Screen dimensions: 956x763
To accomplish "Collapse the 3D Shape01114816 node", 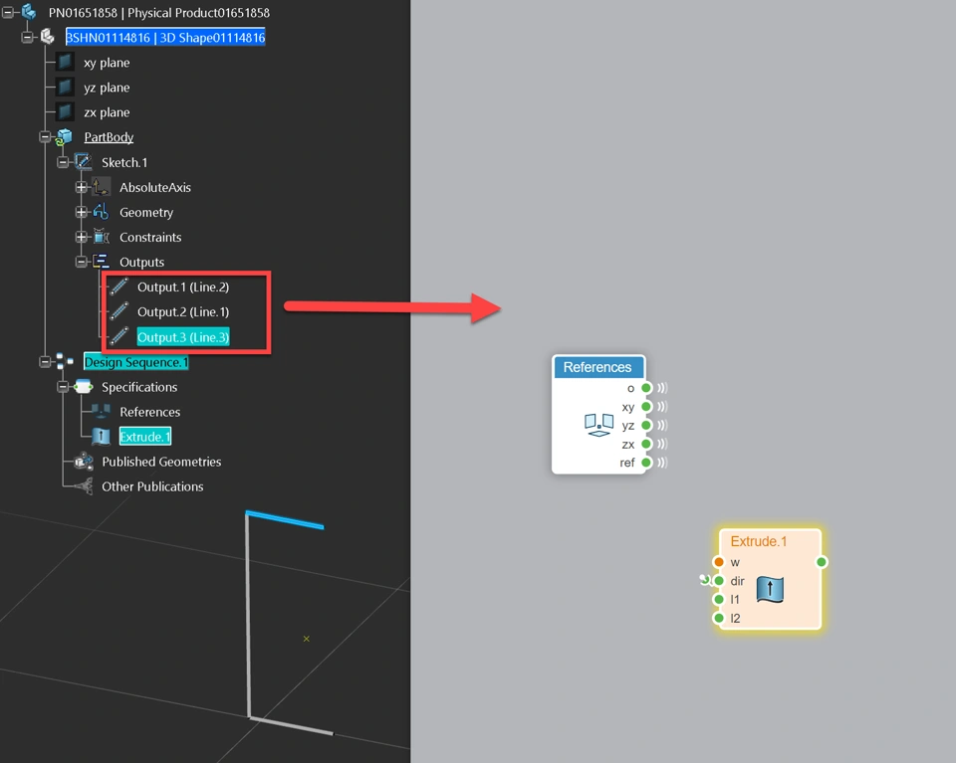I will [x=27, y=37].
